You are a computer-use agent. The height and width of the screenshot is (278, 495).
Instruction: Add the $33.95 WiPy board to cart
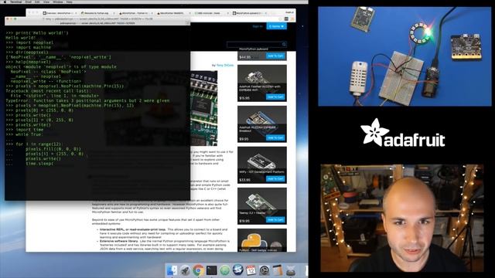pyautogui.click(x=275, y=178)
